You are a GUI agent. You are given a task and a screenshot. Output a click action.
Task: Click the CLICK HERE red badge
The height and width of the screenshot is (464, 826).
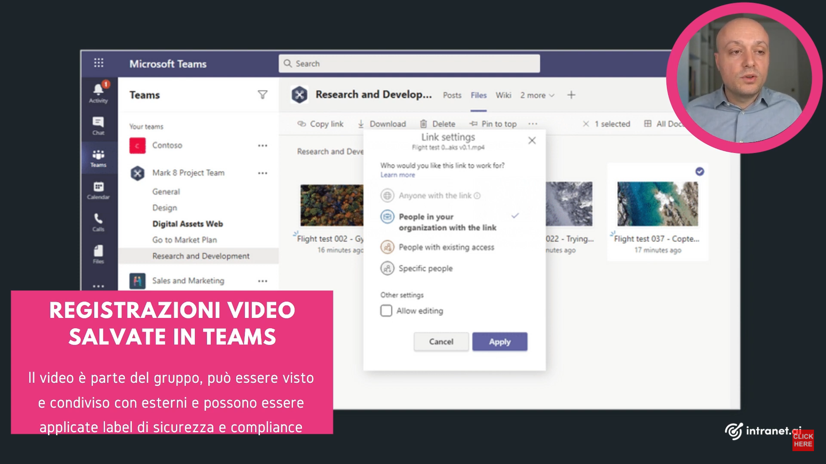click(x=803, y=440)
